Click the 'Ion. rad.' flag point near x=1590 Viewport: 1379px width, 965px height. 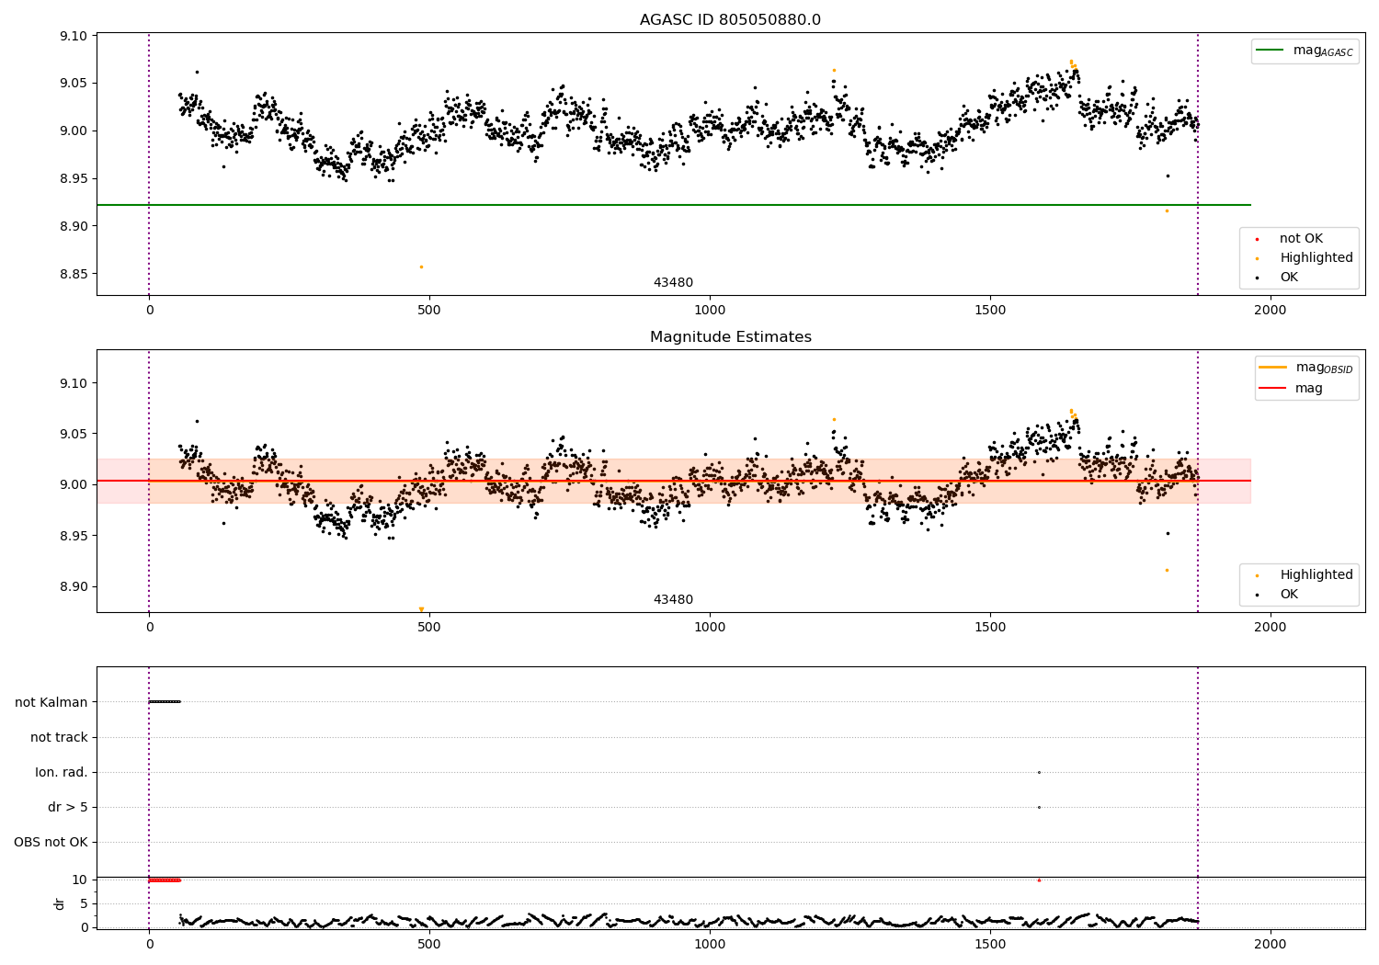point(1039,772)
